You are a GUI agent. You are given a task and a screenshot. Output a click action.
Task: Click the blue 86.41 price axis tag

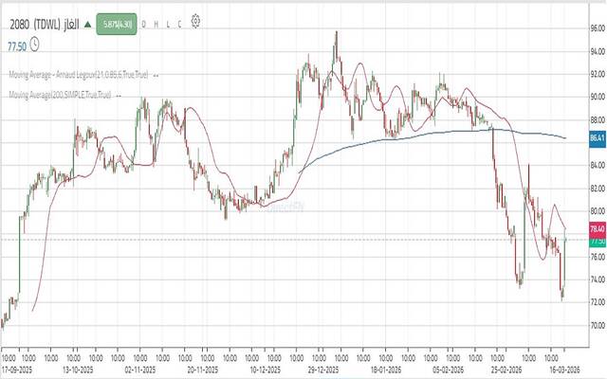coord(597,138)
